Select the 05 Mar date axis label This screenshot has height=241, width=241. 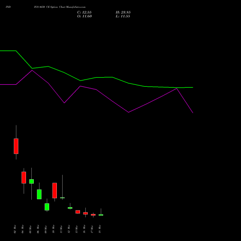point(30,229)
